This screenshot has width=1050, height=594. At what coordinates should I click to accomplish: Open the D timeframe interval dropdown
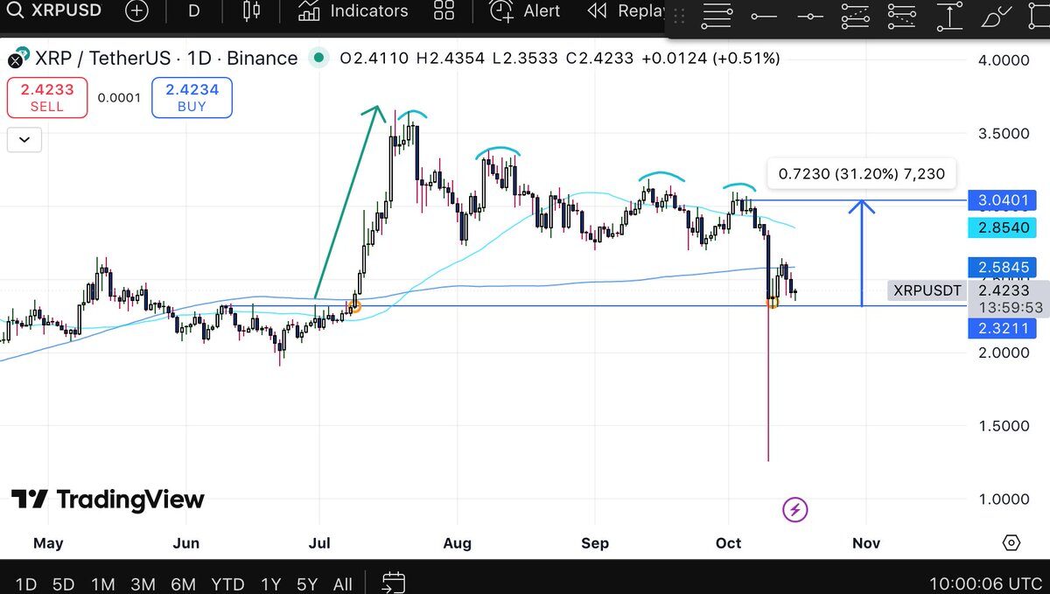coord(193,11)
